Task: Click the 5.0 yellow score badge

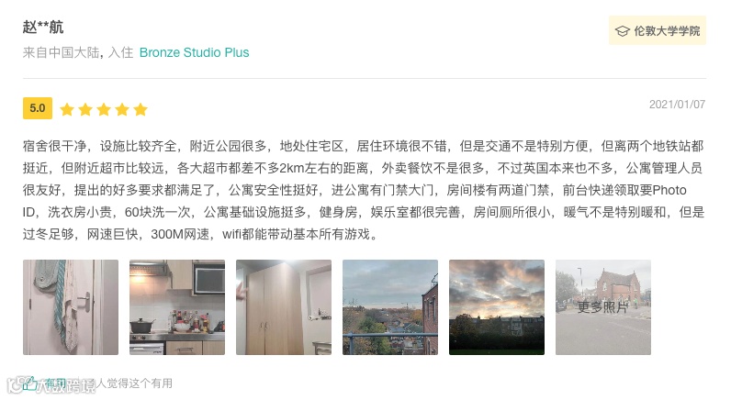Action: pos(38,108)
